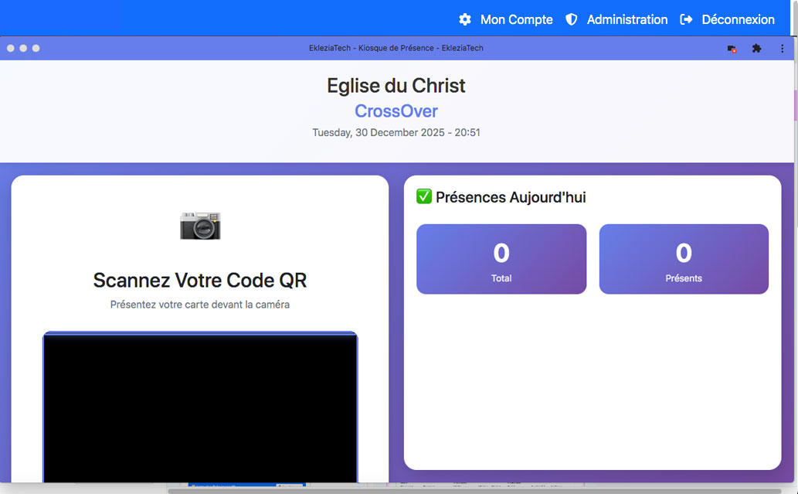The image size is (798, 494).
Task: Click the Eglise du Christ title
Action: pos(396,85)
